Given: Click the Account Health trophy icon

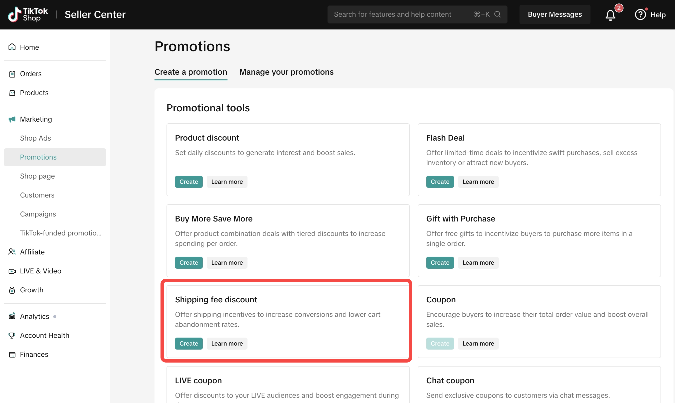Looking at the screenshot, I should point(12,335).
